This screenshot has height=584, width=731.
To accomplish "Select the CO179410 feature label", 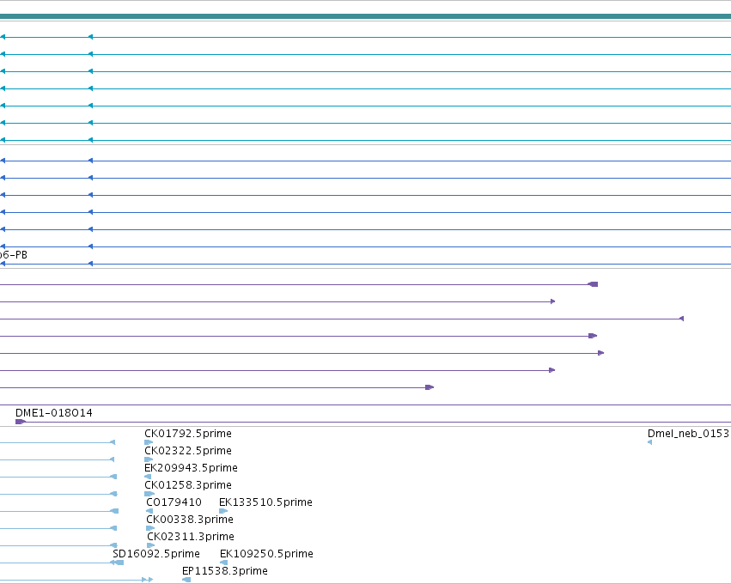I will pos(174,502).
